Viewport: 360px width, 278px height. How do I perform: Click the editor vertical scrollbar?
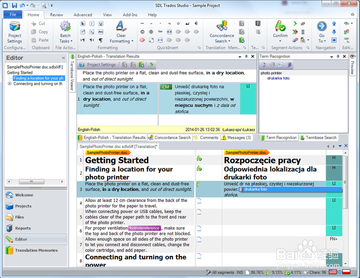tap(346, 202)
